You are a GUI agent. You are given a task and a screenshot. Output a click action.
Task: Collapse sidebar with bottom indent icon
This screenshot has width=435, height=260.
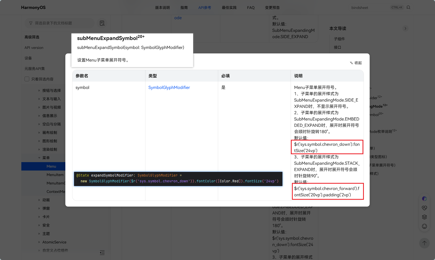coord(102,253)
